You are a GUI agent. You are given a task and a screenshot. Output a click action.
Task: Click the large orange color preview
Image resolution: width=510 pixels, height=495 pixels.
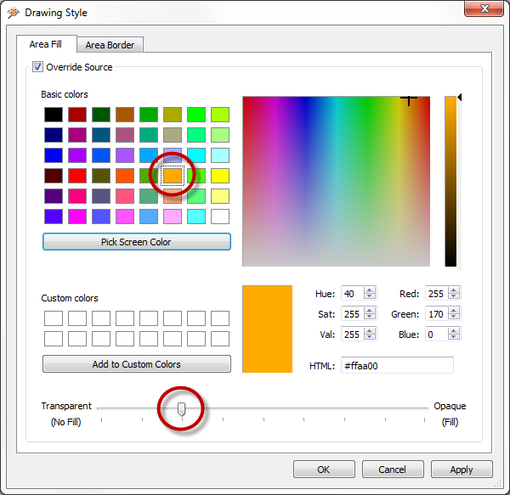268,329
